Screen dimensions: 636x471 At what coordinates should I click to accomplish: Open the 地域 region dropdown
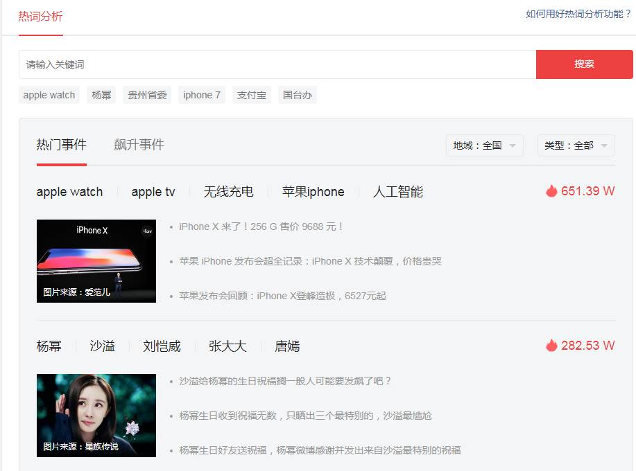tap(484, 145)
